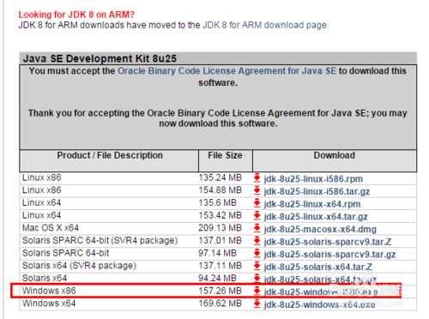
Task: Open the Oracle Binary Code License Agreement link
Action: (227, 71)
